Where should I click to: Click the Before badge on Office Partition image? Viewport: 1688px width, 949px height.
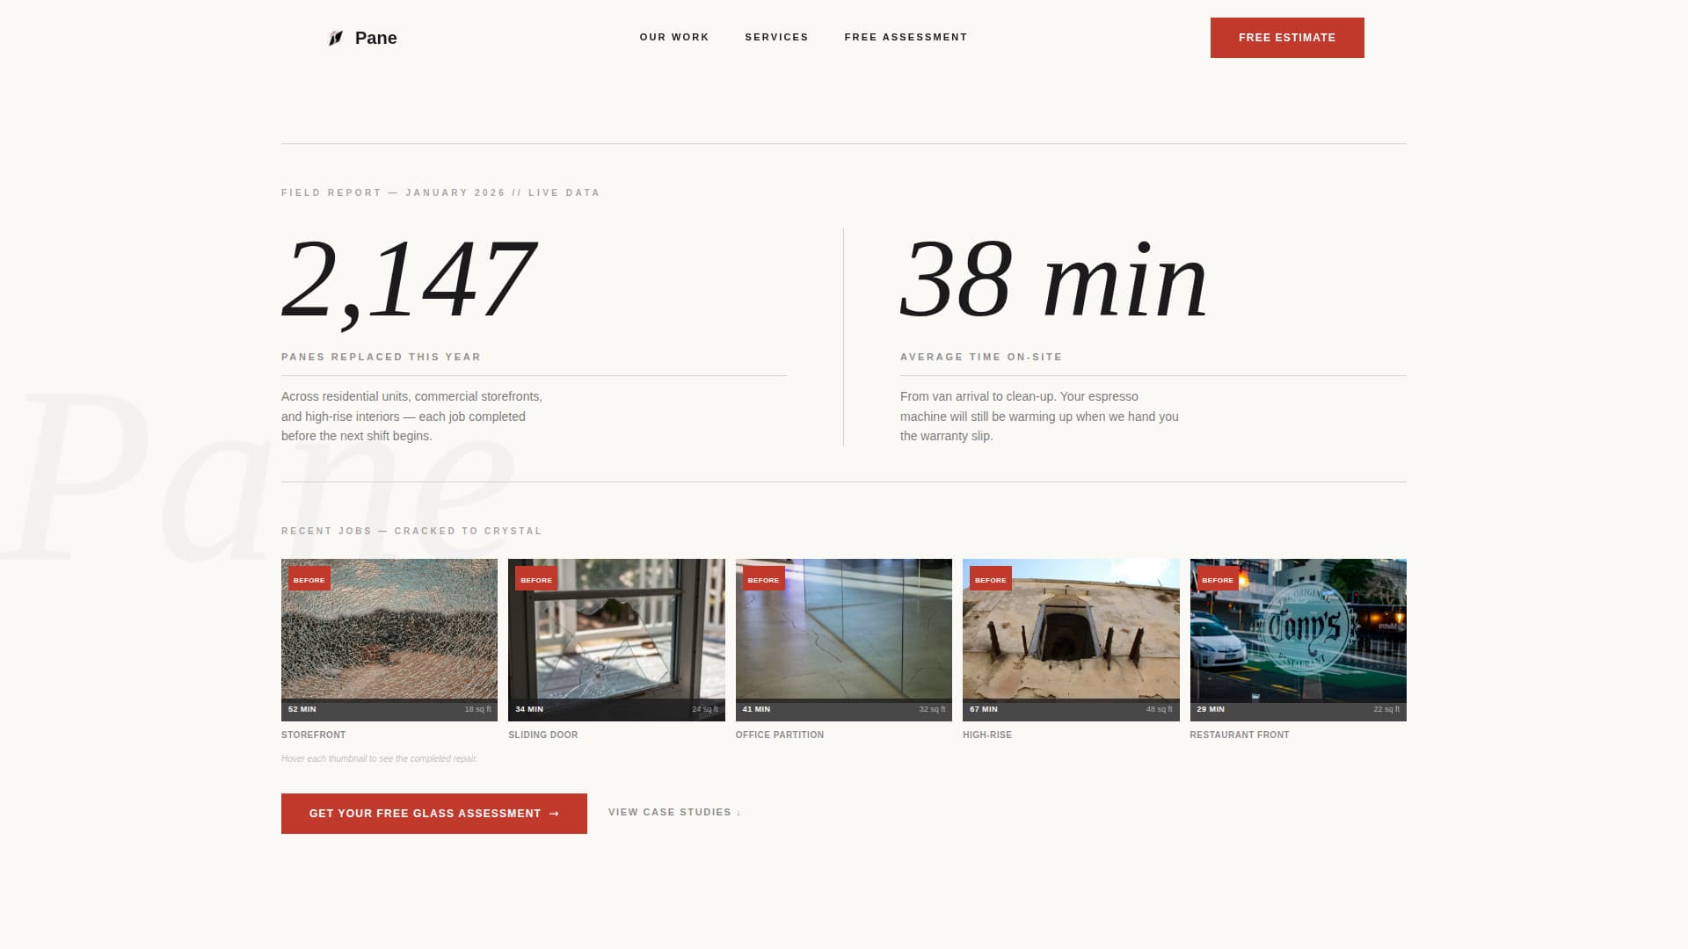[x=763, y=579]
